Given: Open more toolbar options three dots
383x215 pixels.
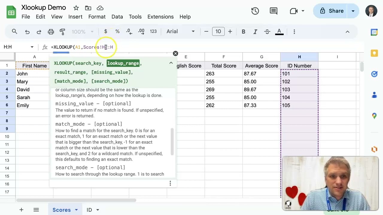Looking at the screenshot, I should pyautogui.click(x=294, y=31).
